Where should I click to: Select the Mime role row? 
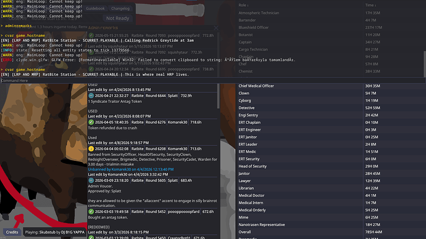click(x=331, y=217)
